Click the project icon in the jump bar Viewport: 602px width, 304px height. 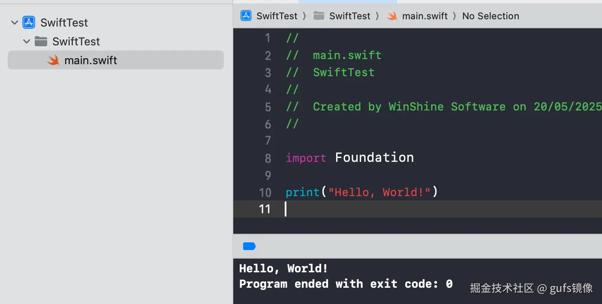(246, 16)
